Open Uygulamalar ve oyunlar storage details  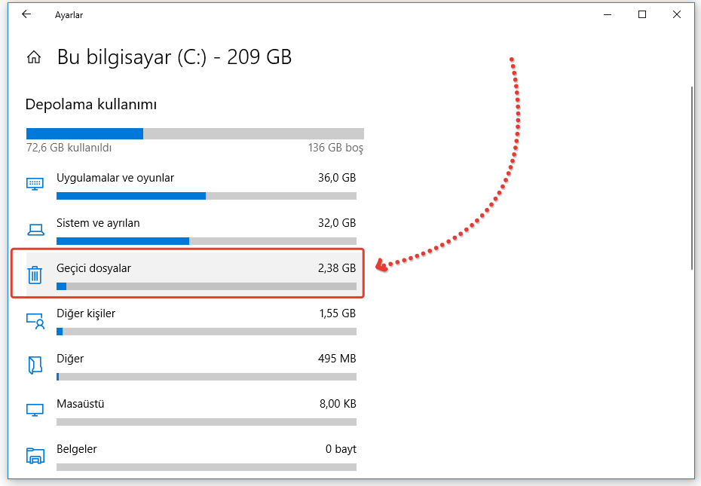[115, 179]
